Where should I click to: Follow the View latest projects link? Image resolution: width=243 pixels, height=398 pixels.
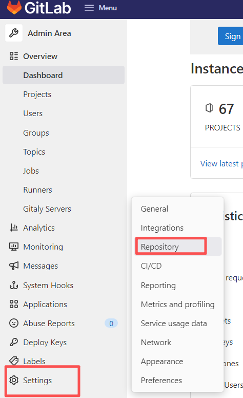tap(221, 164)
